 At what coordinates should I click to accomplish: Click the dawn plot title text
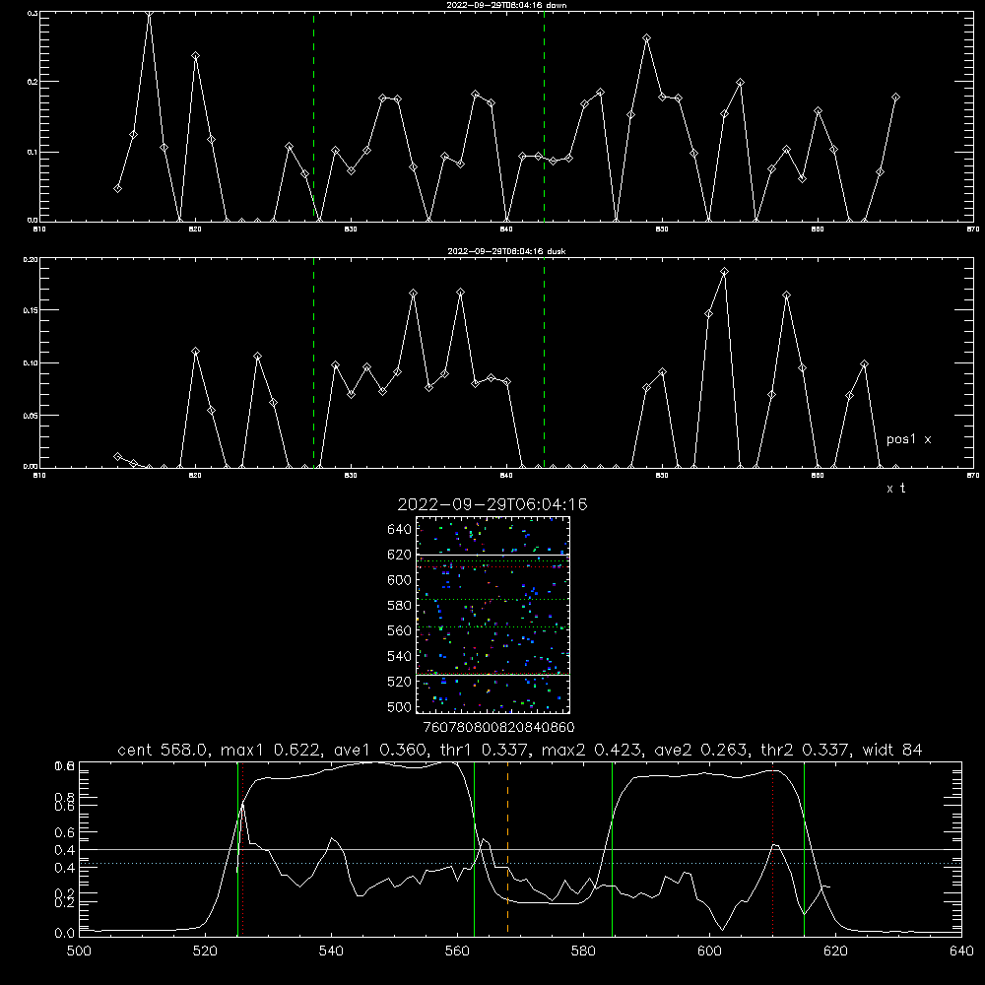[x=506, y=5]
